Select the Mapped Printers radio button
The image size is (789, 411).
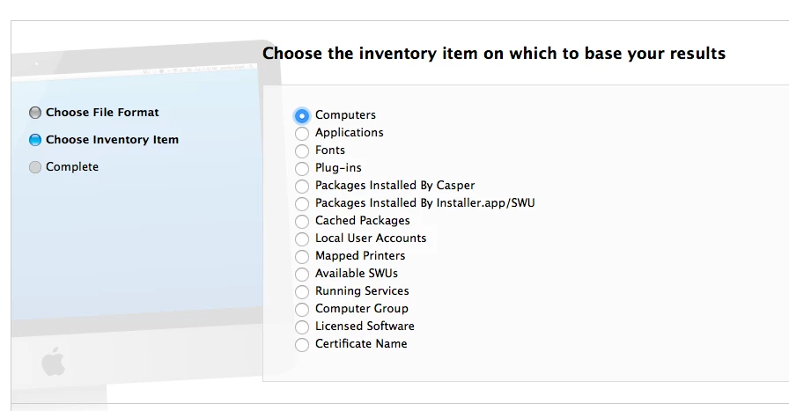pyautogui.click(x=302, y=257)
